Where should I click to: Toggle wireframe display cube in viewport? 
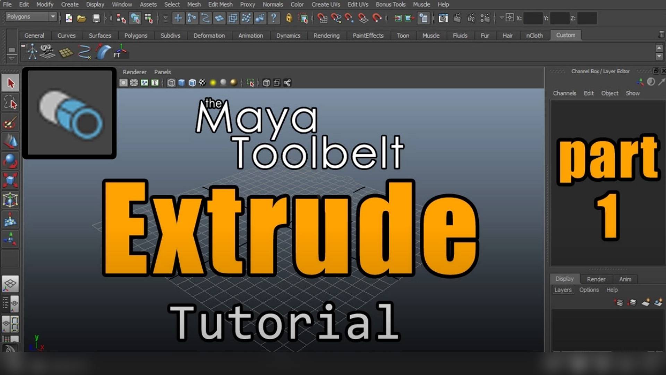tap(171, 83)
